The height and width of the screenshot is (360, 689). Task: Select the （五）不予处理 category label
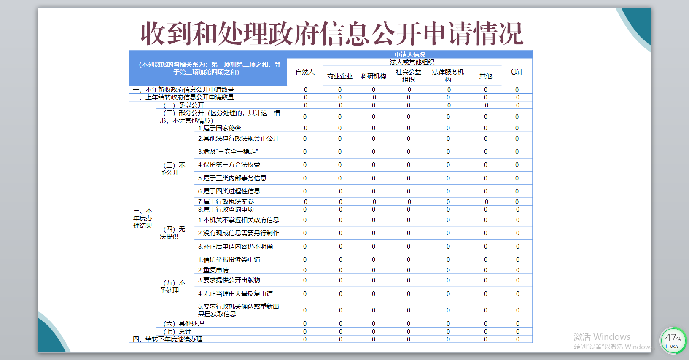172,286
